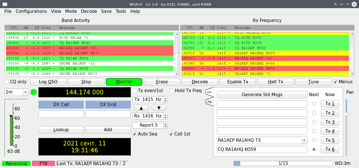Click the up arrow frequency shift button
This screenshot has height=168, width=359.
[x=141, y=108]
